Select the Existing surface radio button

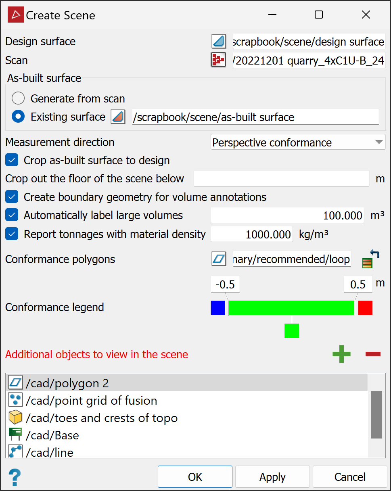18,117
